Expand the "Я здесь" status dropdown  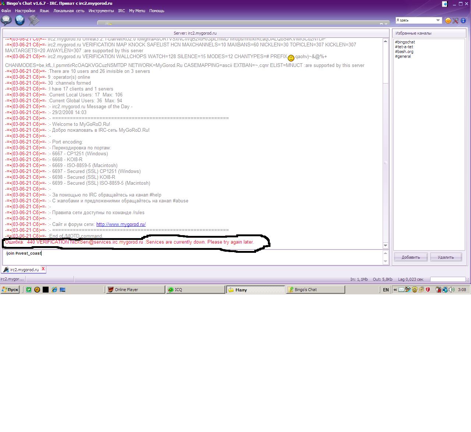click(438, 20)
